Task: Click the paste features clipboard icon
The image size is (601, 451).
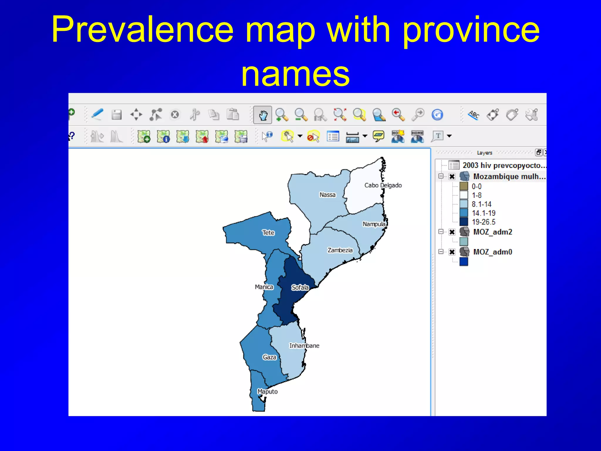Action: click(x=233, y=114)
